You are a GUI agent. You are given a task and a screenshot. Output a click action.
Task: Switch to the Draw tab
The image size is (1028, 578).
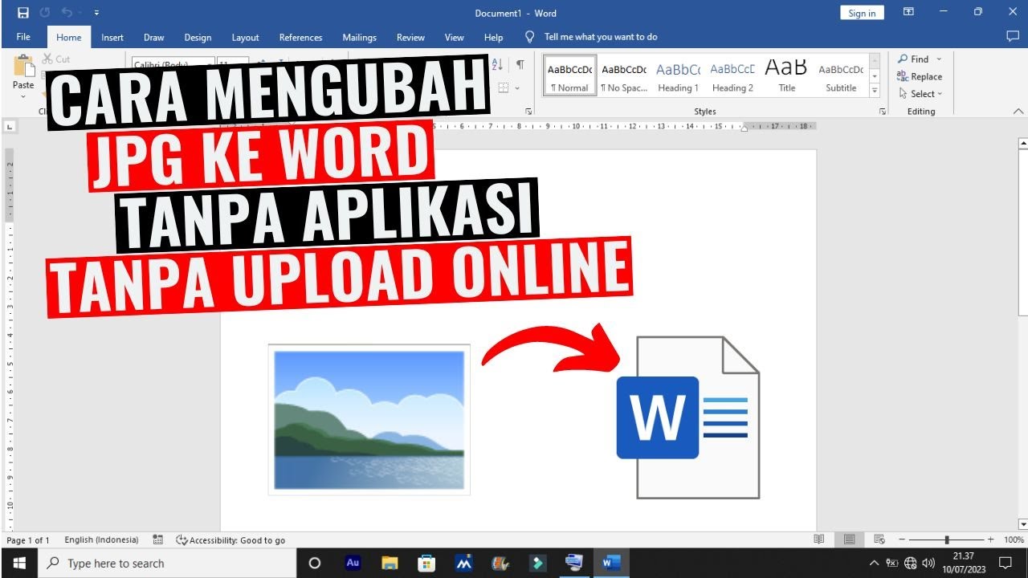(x=154, y=37)
